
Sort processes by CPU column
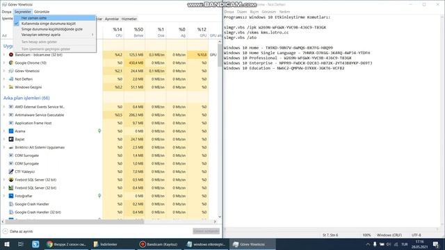tap(113, 32)
